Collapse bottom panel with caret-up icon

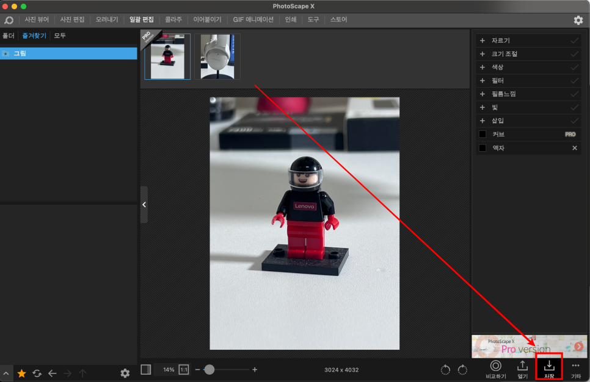pyautogui.click(x=6, y=373)
